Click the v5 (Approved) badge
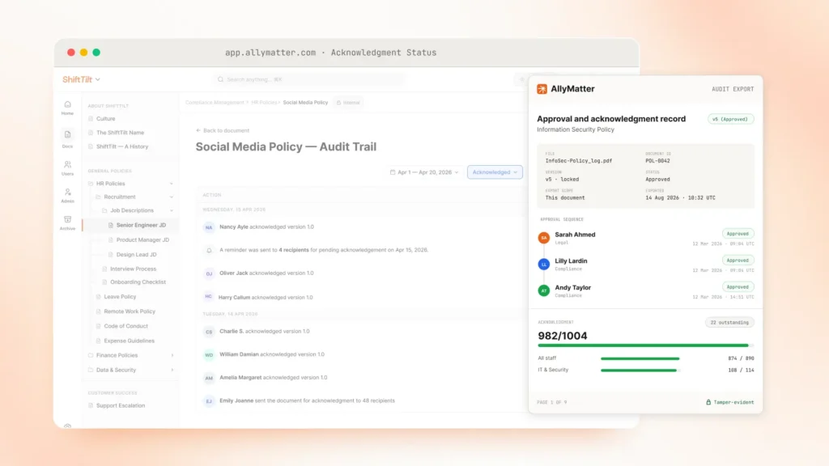This screenshot has height=466, width=829. [x=731, y=120]
